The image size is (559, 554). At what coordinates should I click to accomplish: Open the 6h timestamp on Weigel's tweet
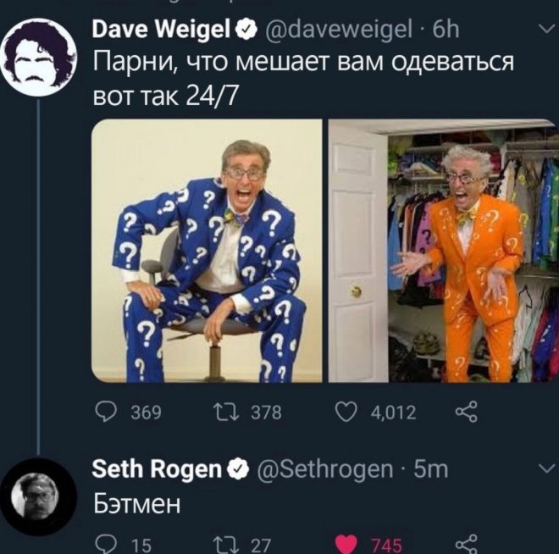(446, 29)
